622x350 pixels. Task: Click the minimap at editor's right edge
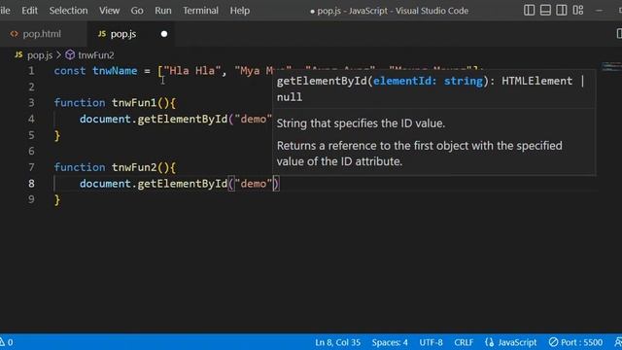pos(611,67)
